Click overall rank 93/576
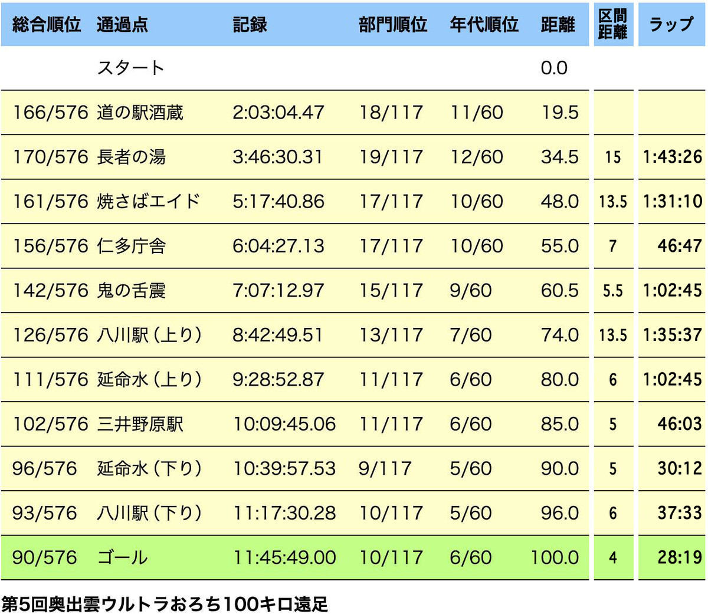Screen dimensions: 708x614 (x=44, y=513)
